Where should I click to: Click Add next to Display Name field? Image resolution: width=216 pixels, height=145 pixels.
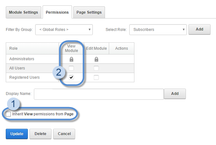[175, 94]
